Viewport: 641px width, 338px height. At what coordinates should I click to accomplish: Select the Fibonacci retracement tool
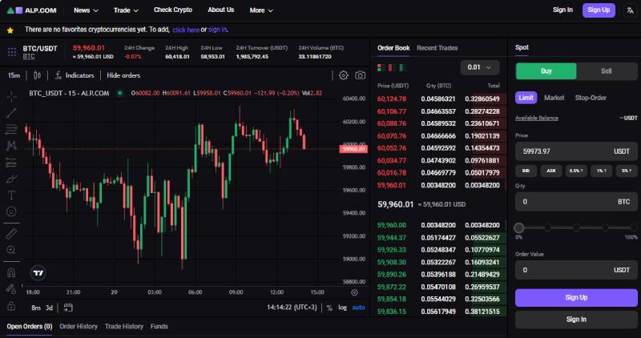(11, 130)
